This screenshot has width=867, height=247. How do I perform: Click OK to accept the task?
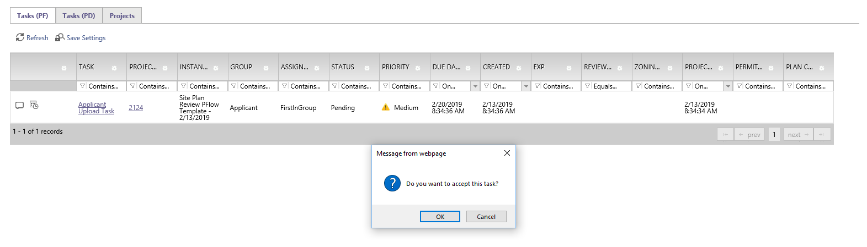[x=440, y=217]
